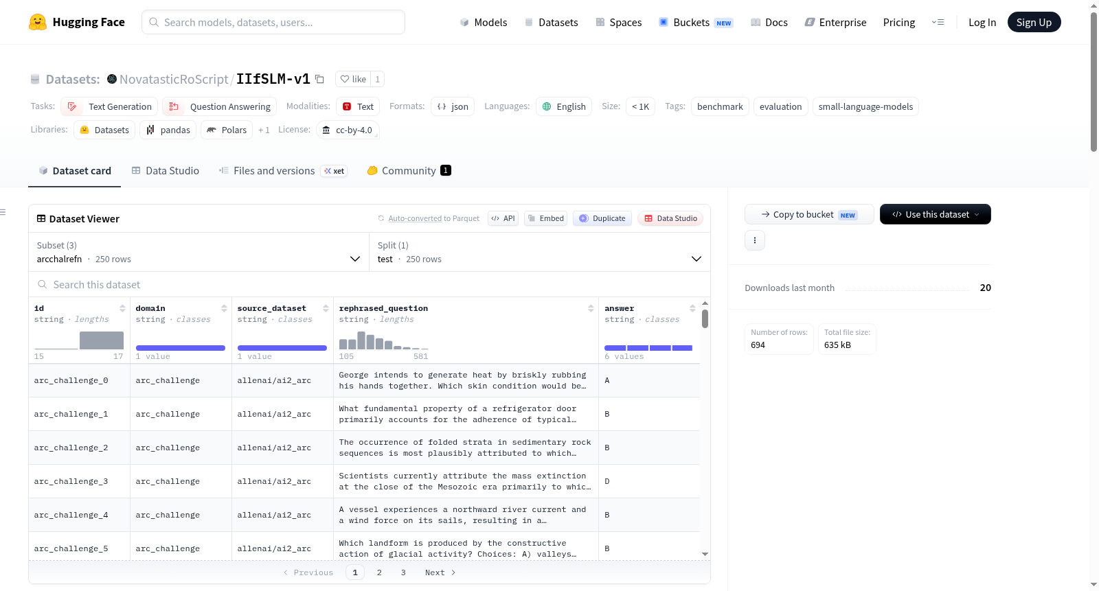Click the NovatasticRoScript avatar icon
The image size is (1099, 591).
(112, 79)
